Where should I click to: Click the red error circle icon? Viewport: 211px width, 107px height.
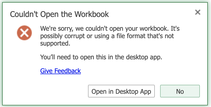coord(24,33)
